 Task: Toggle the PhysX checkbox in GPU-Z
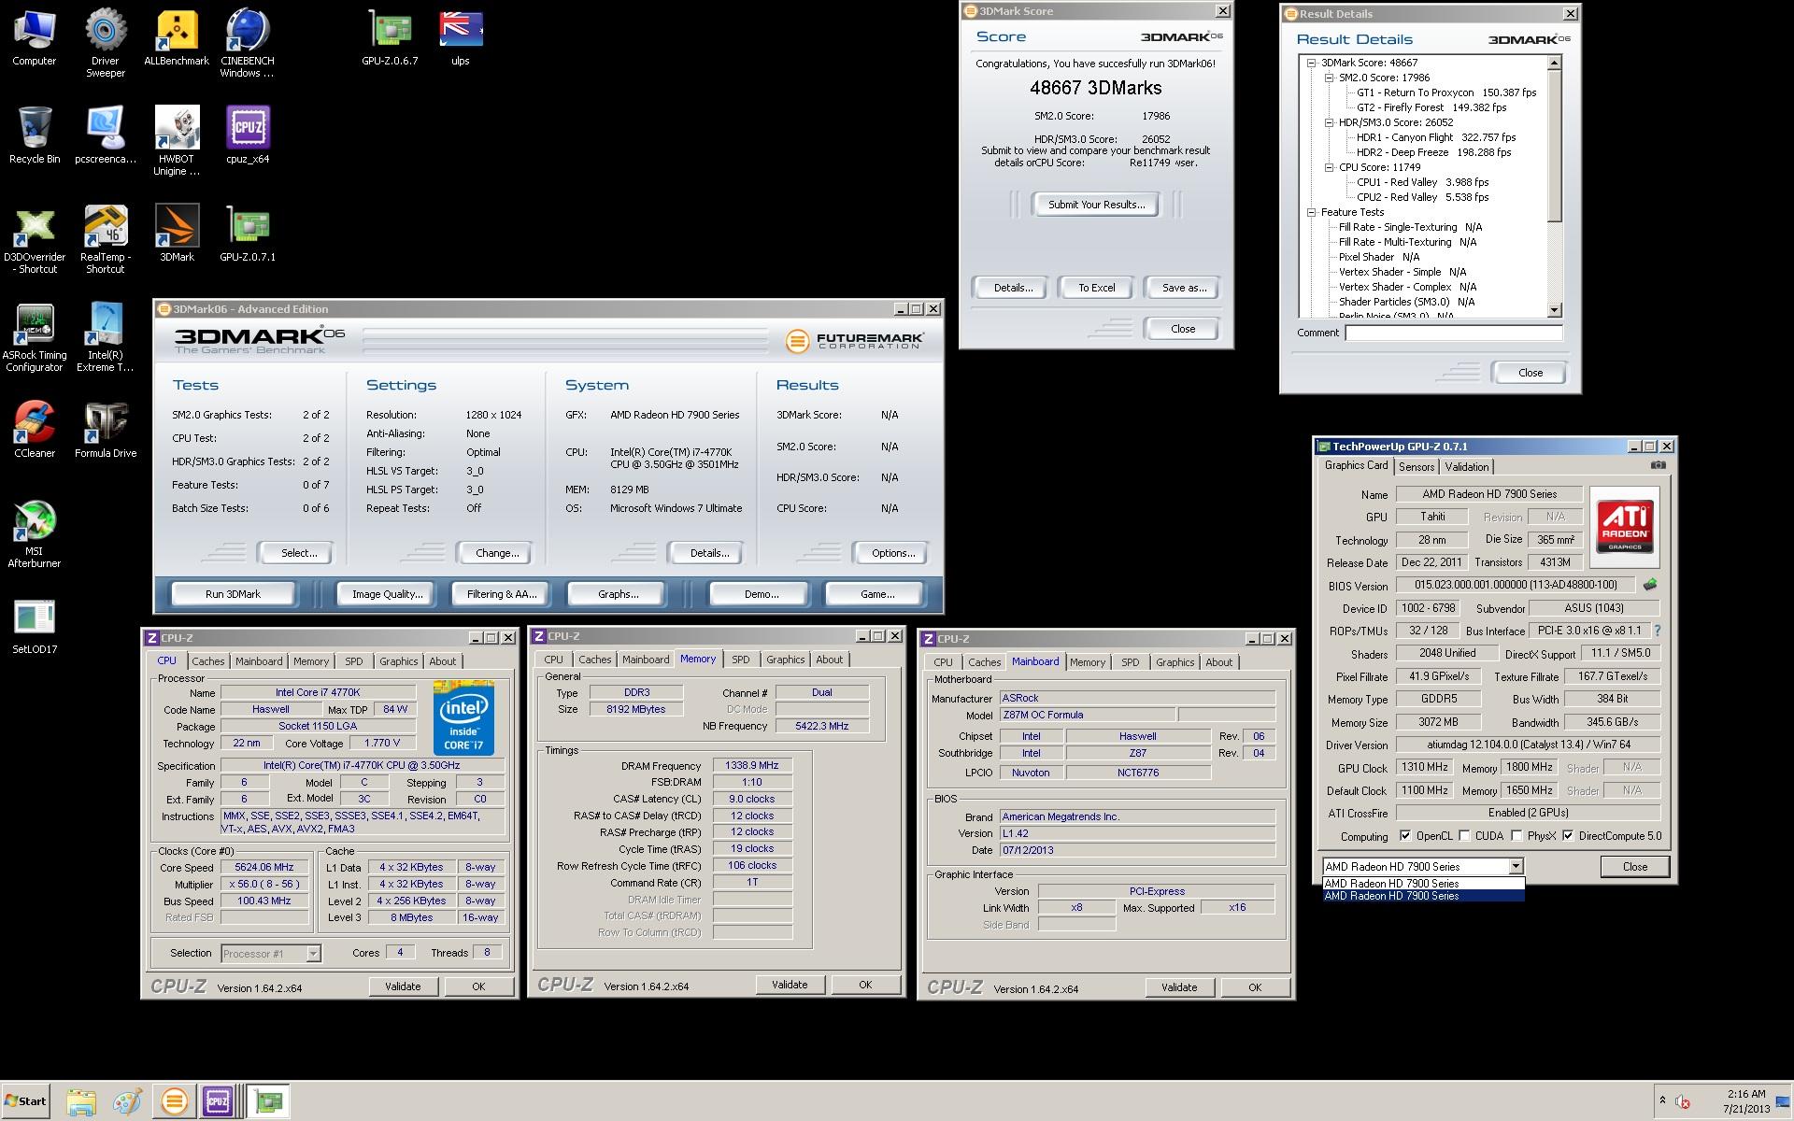coord(1516,836)
